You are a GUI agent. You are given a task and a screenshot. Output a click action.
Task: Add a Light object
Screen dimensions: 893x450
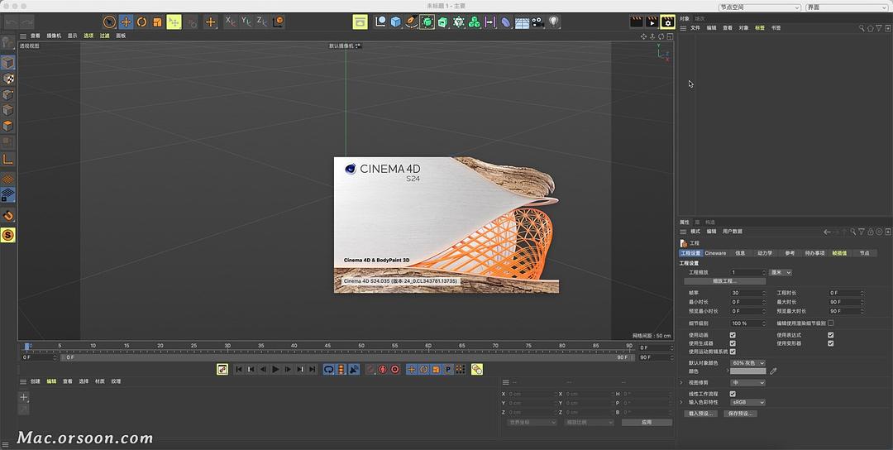point(554,22)
